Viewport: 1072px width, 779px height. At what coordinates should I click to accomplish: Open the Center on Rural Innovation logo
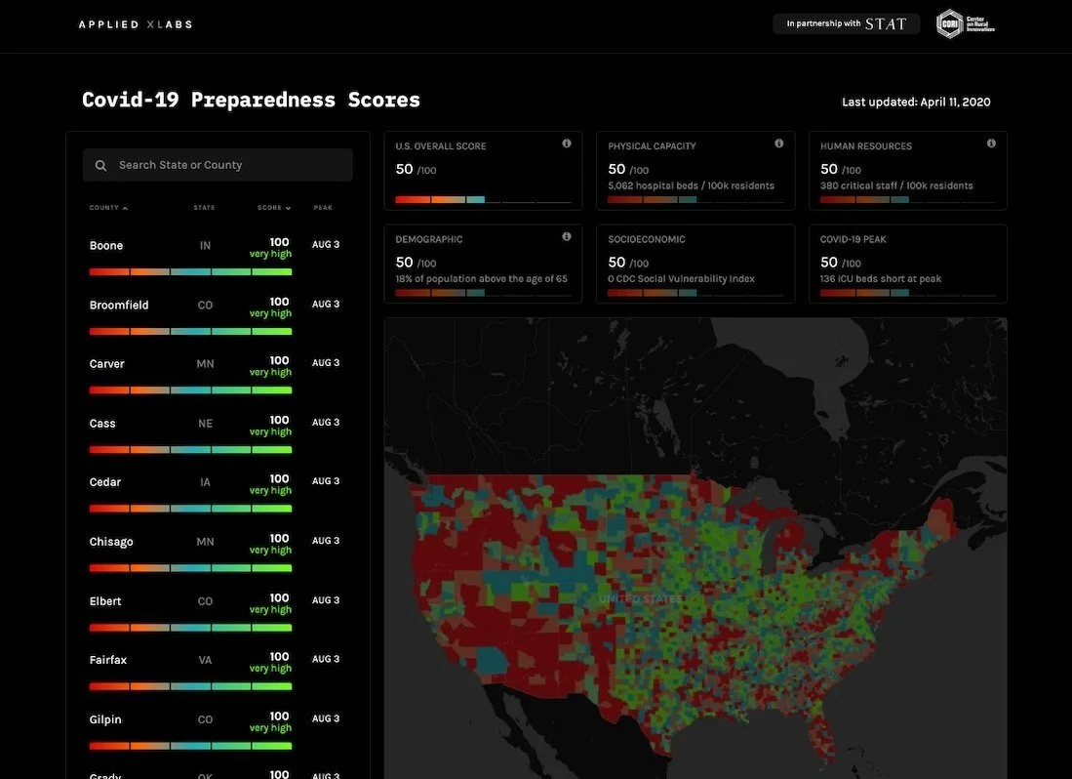[966, 24]
